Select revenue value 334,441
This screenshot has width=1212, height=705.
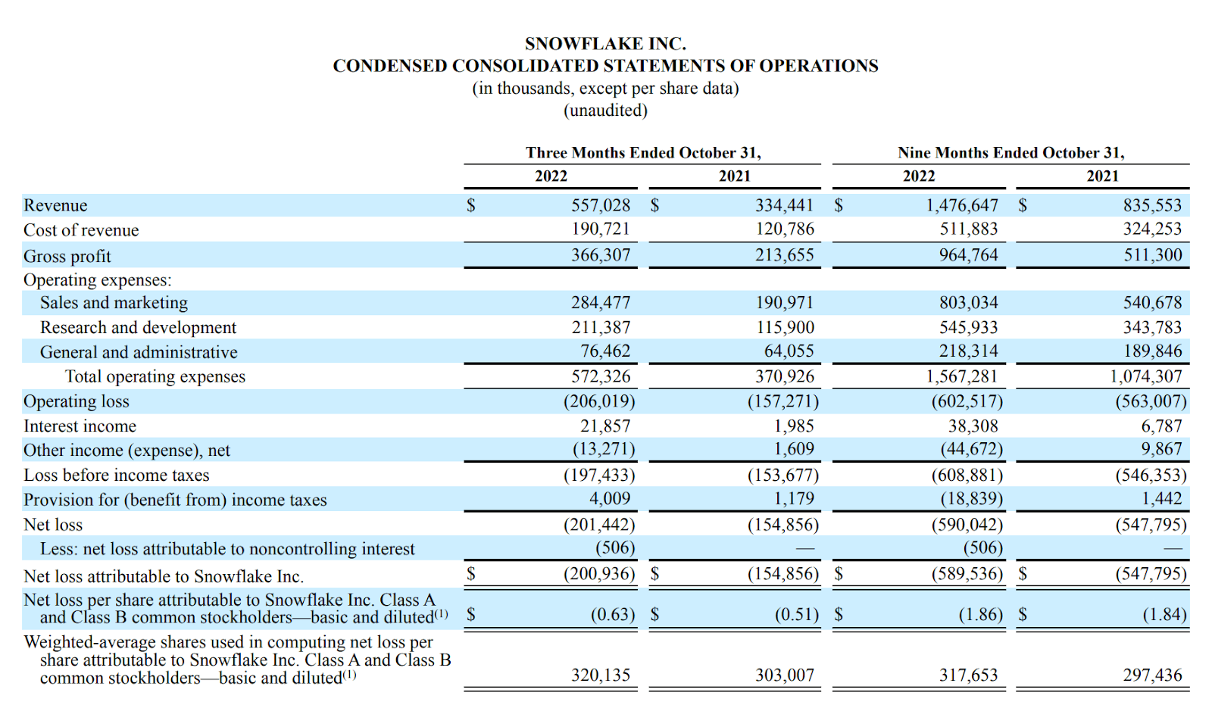click(x=784, y=205)
